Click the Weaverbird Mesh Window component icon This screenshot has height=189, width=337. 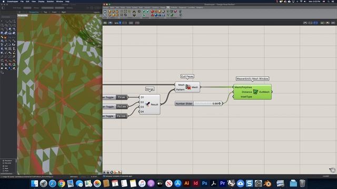click(255, 92)
